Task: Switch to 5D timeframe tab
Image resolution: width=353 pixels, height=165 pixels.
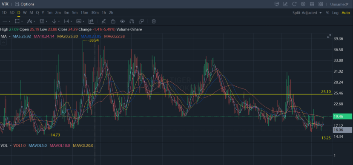Action: click(12, 13)
